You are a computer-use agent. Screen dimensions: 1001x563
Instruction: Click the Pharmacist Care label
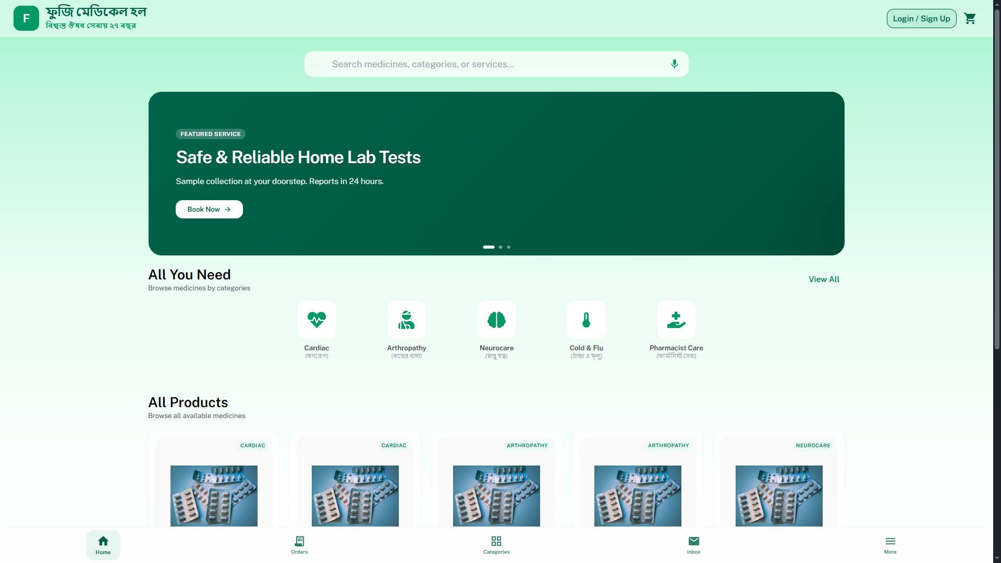[676, 348]
